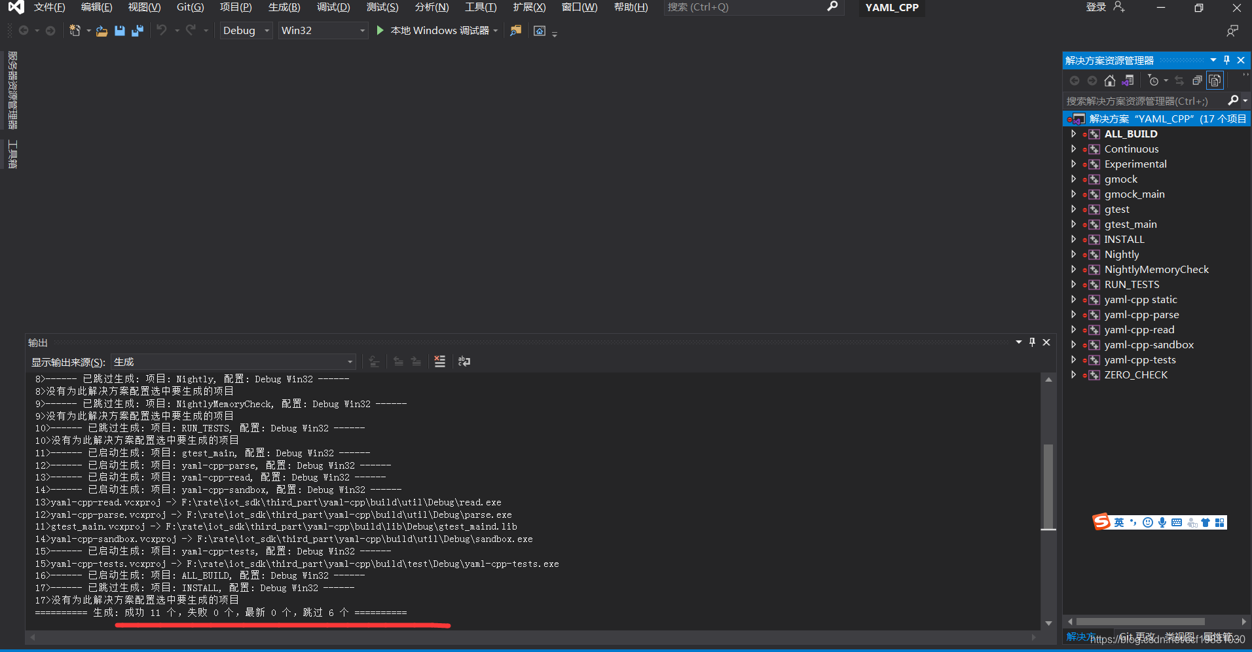
Task: Open the 工具箱 toolbox side tab
Action: coord(12,154)
